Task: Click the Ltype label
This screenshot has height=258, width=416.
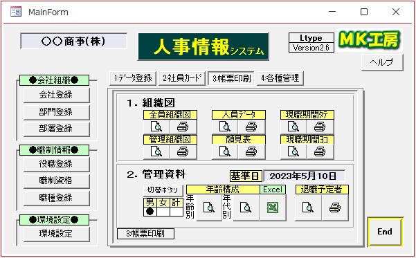Action: coord(311,38)
